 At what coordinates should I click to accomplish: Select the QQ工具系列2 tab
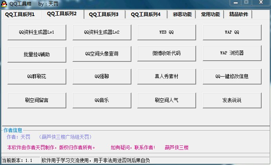(x=62, y=14)
